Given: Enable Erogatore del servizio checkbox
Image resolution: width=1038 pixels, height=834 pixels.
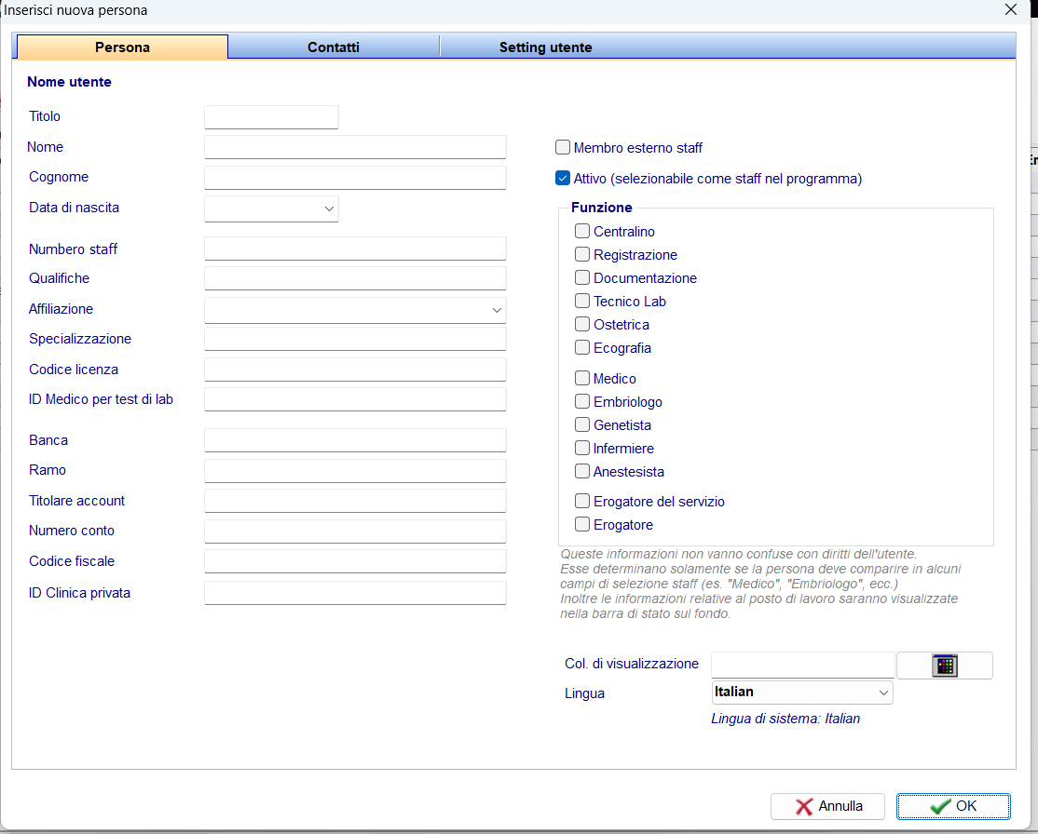Looking at the screenshot, I should (582, 501).
